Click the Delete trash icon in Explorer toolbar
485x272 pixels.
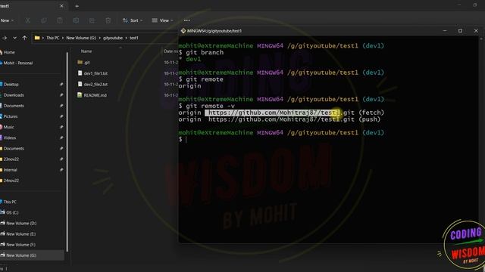[108, 20]
